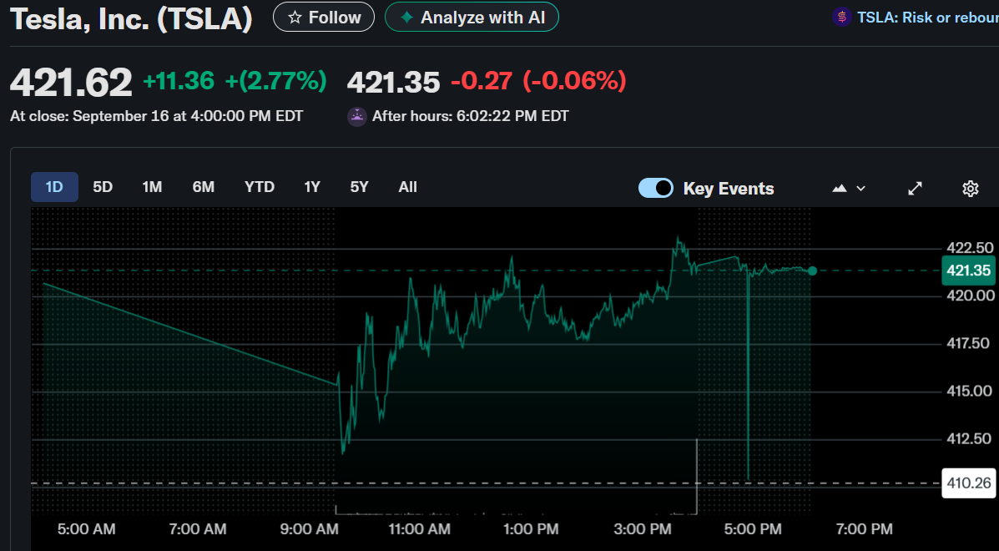Click the Tesla, Inc. (TSLA) heading

[x=131, y=20]
